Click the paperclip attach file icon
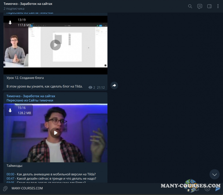223x195 pixels. (5, 188)
